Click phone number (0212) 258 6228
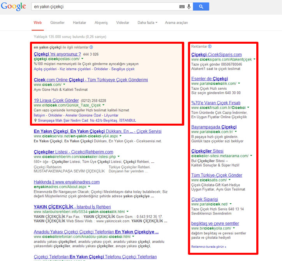This screenshot has width=282, height=261. [93, 101]
